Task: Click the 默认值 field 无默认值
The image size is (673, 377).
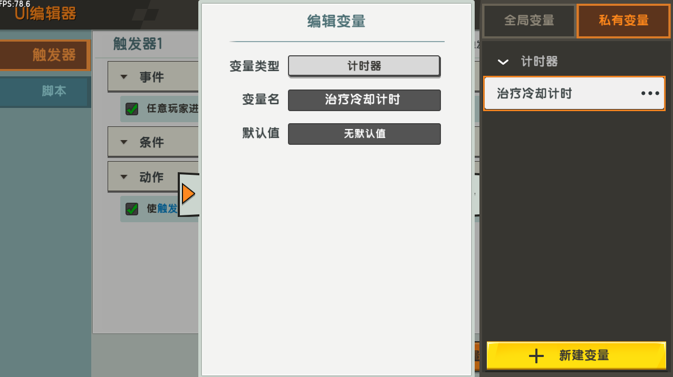Action: (x=364, y=134)
